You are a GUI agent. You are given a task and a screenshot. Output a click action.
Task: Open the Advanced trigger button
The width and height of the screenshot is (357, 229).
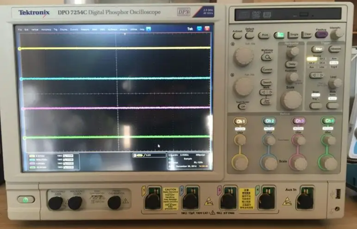(x=335, y=49)
